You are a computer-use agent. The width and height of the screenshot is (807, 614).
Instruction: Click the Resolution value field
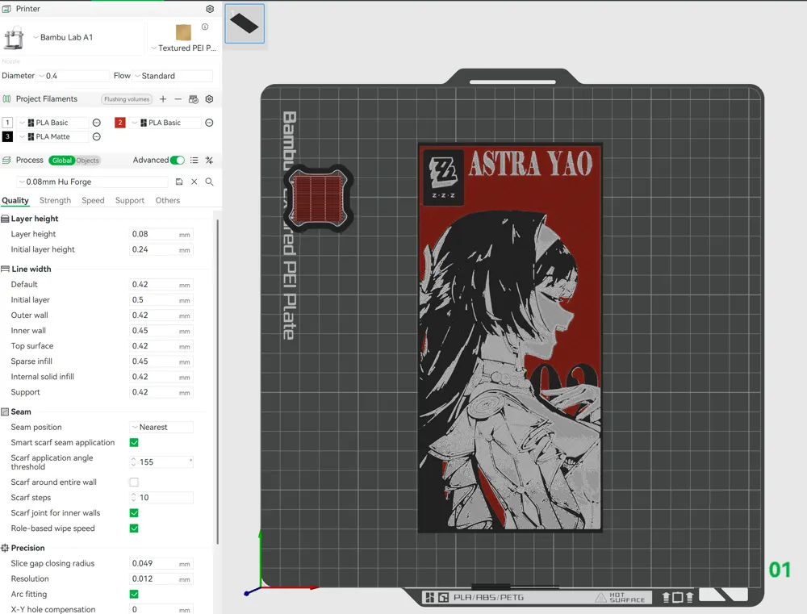click(161, 579)
